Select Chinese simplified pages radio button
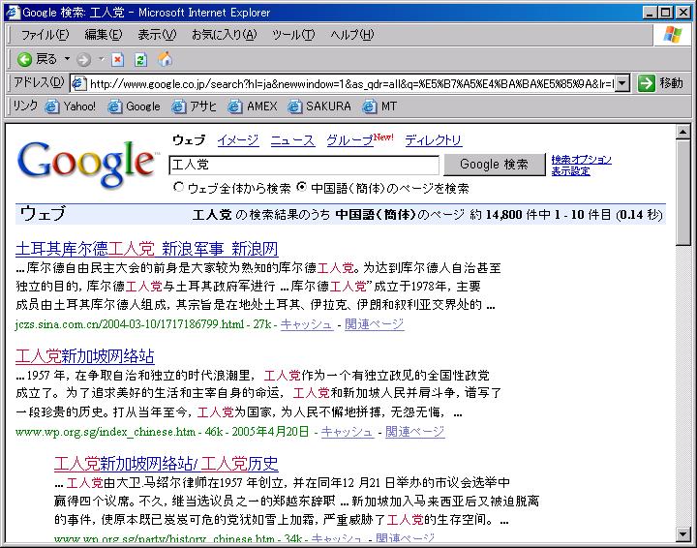 pos(302,188)
